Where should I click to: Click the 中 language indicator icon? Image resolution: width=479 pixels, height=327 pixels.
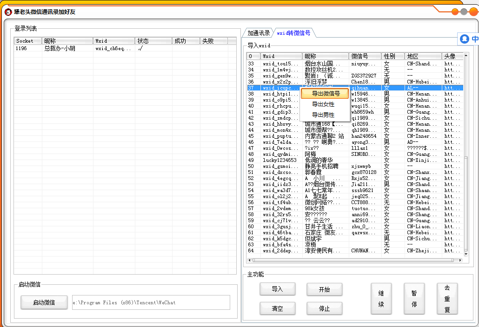pos(474,39)
